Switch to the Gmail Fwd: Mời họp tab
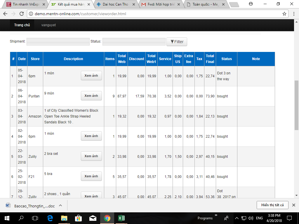Image resolution: width=299 pixels, height=224 pixels. (160, 4)
